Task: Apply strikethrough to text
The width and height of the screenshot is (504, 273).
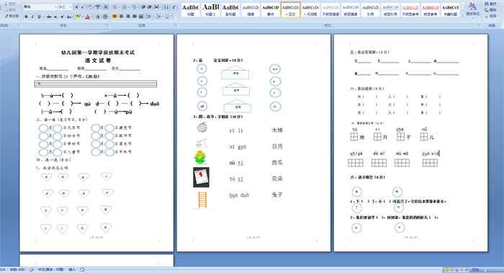Action: 49,17
